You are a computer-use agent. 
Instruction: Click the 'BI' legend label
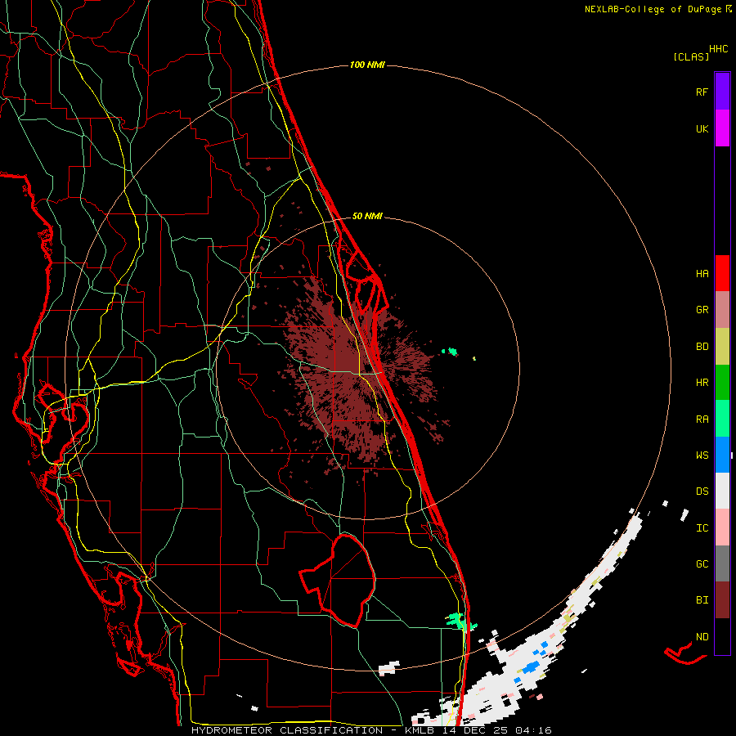pyautogui.click(x=702, y=600)
